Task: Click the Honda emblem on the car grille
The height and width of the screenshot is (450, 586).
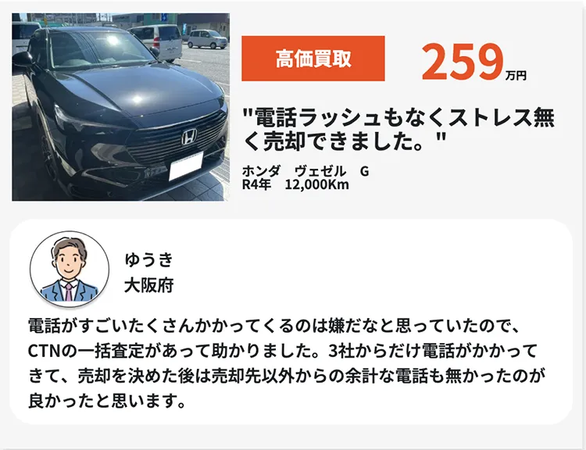Action: coord(189,137)
